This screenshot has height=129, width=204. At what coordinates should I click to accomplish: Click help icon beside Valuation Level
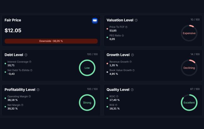136,20
